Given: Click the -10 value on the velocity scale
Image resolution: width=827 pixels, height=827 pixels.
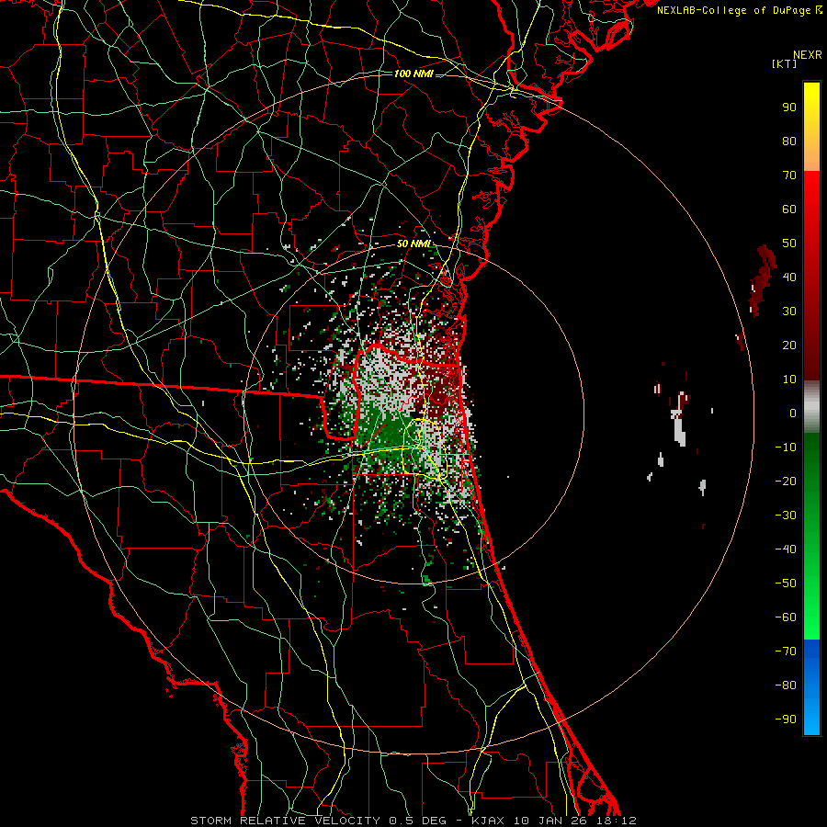Looking at the screenshot, I should coord(786,447).
